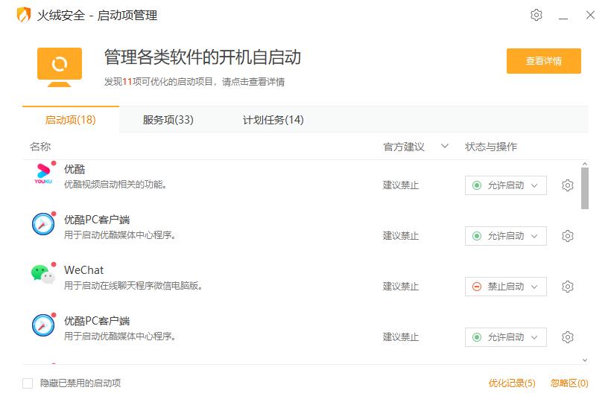Open 允许启动 dropdown for 优酷PC客户端 above WeChat
Screen dimensions: 611x402
[505, 236]
